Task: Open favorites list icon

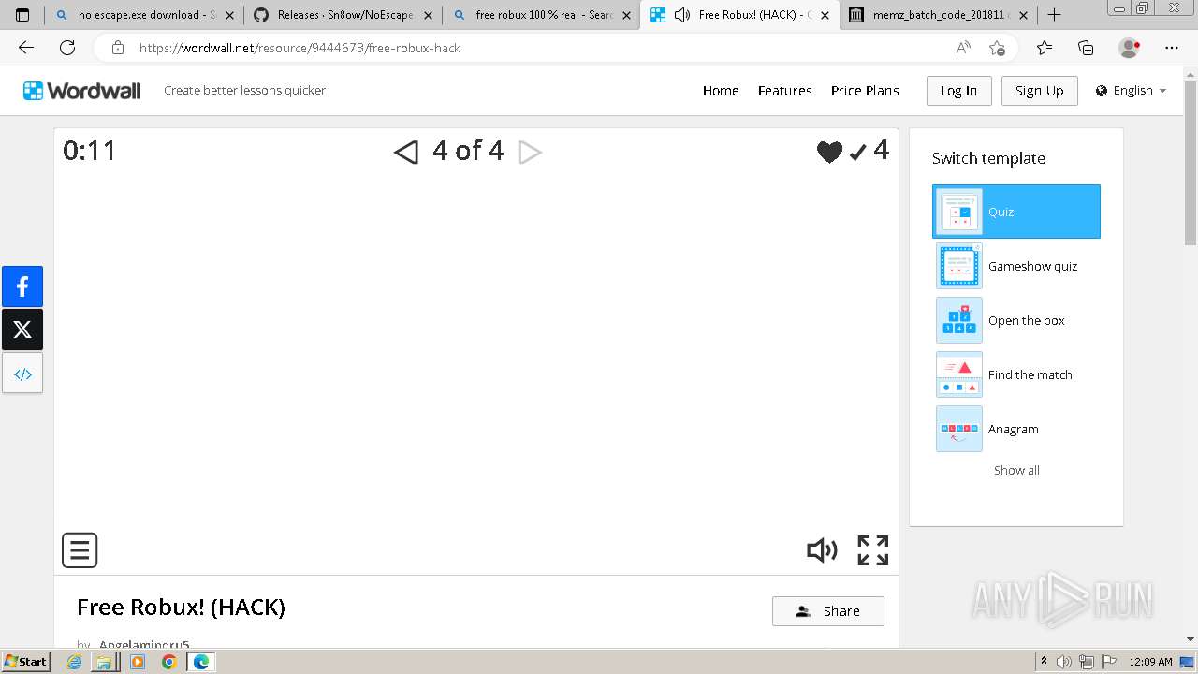Action: pyautogui.click(x=1045, y=48)
